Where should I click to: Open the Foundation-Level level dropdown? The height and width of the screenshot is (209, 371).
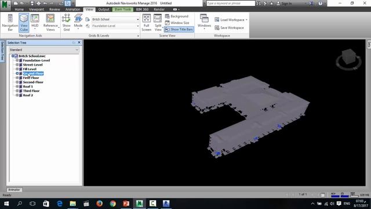coord(115,26)
